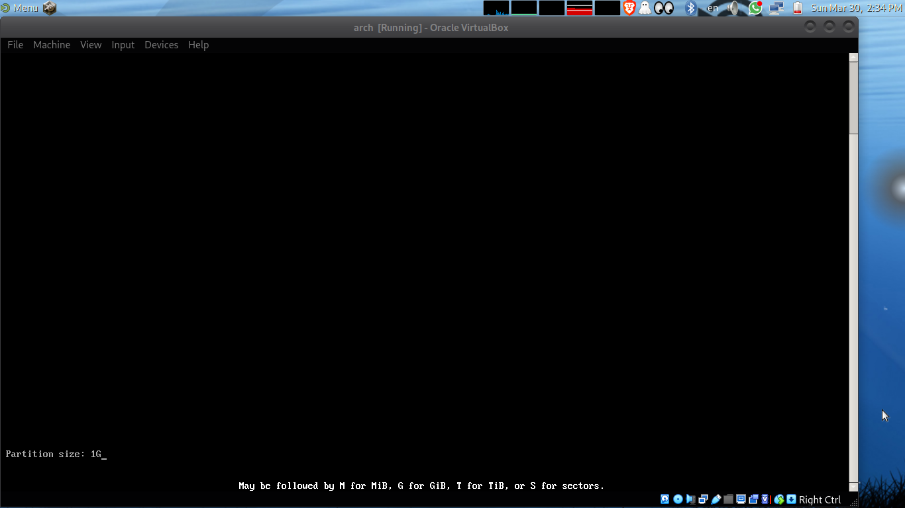Click the CPU usage graph monitor
The width and height of the screenshot is (905, 508).
[x=496, y=8]
